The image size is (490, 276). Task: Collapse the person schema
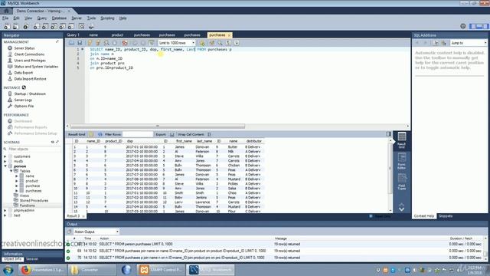pyautogui.click(x=5, y=166)
